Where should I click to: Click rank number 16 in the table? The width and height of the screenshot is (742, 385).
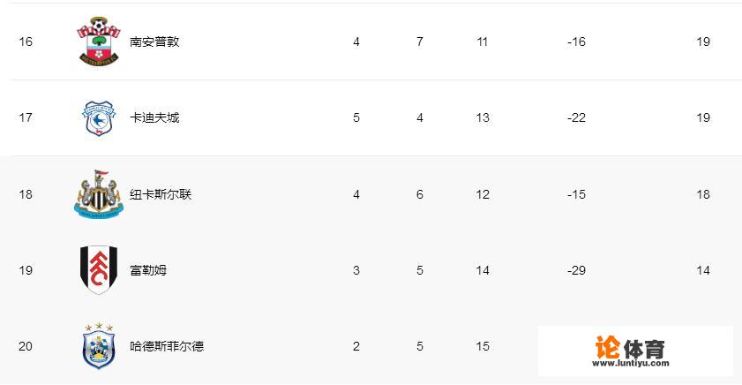pyautogui.click(x=26, y=42)
